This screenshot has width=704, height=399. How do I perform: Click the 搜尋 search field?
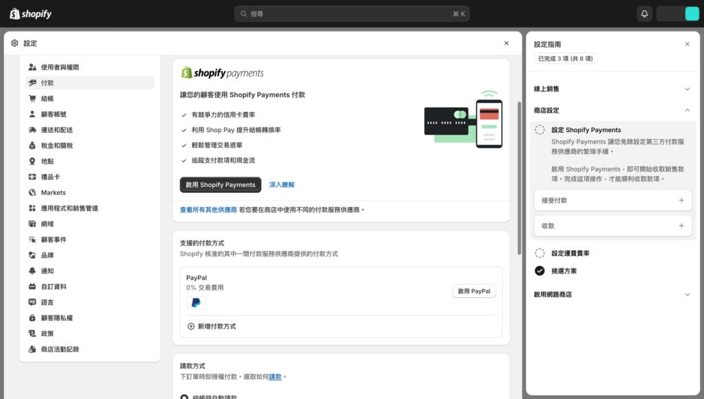(x=351, y=14)
